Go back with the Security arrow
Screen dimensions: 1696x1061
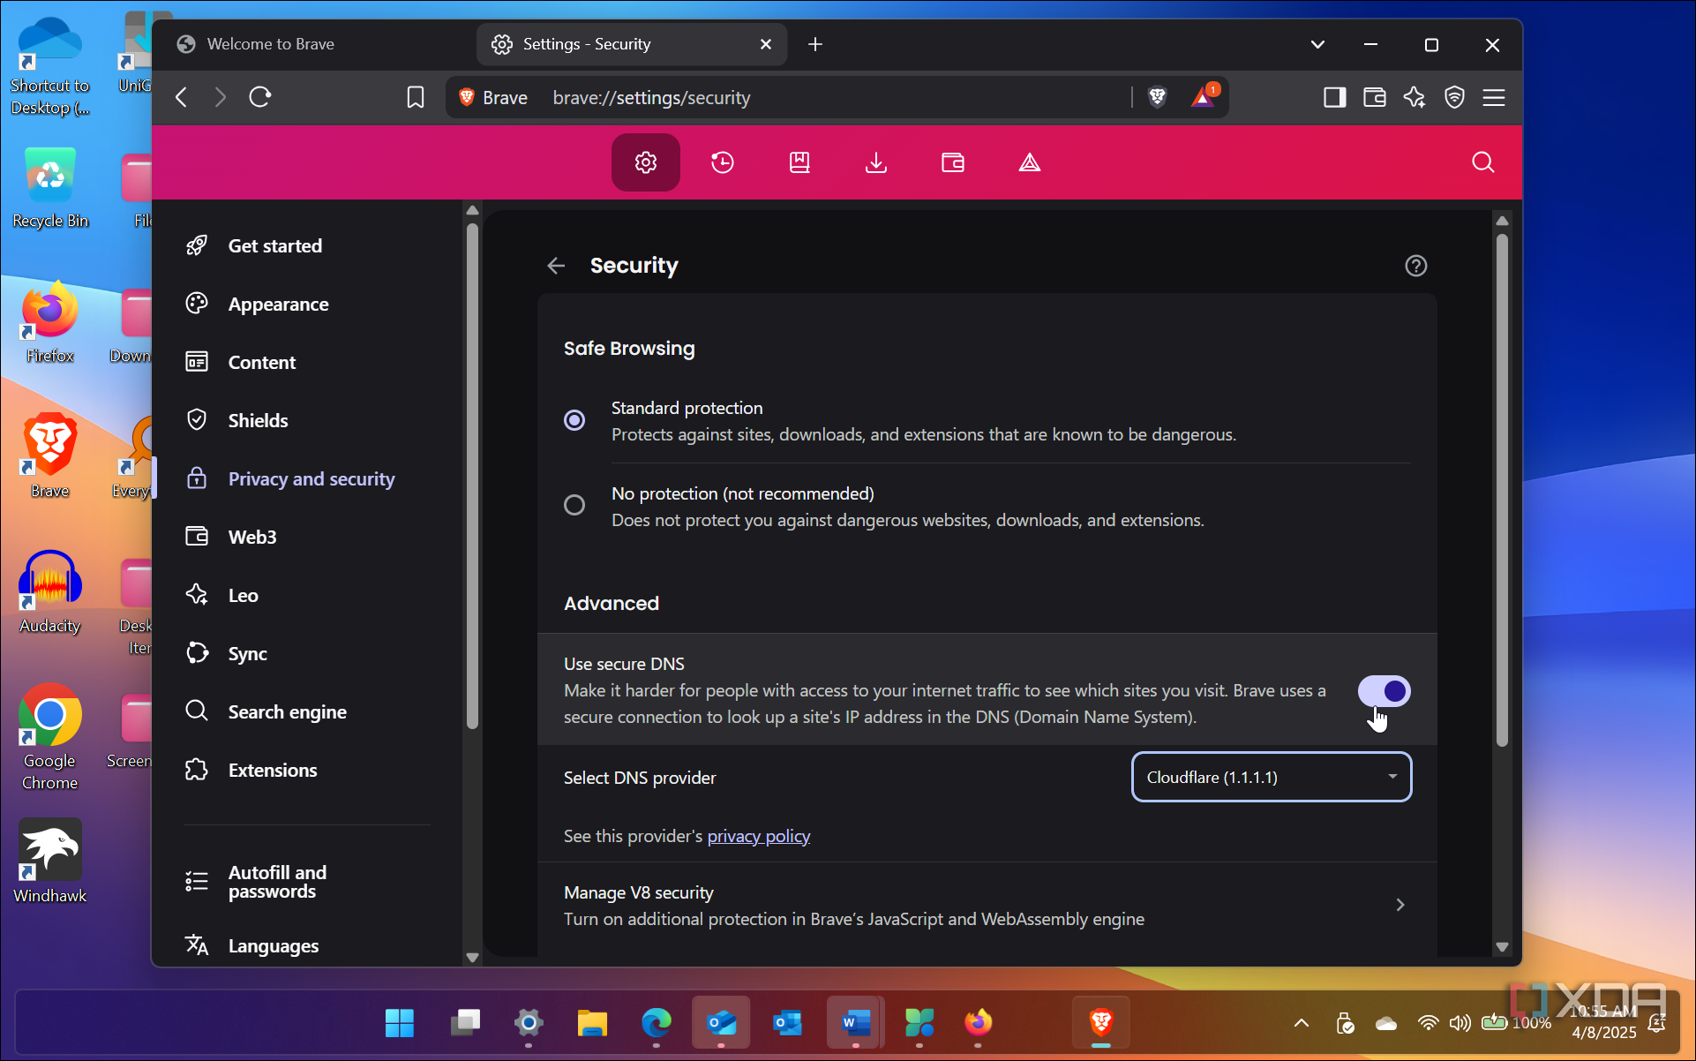(556, 266)
